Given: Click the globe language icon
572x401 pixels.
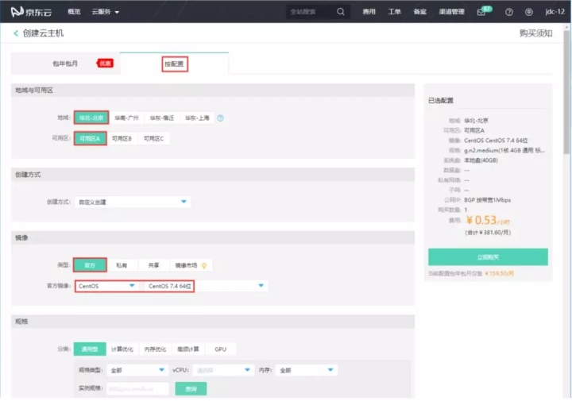Looking at the screenshot, I should point(528,12).
